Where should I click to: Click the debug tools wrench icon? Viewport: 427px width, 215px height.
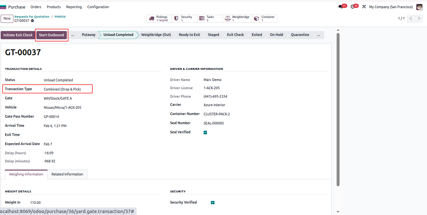[x=364, y=7]
